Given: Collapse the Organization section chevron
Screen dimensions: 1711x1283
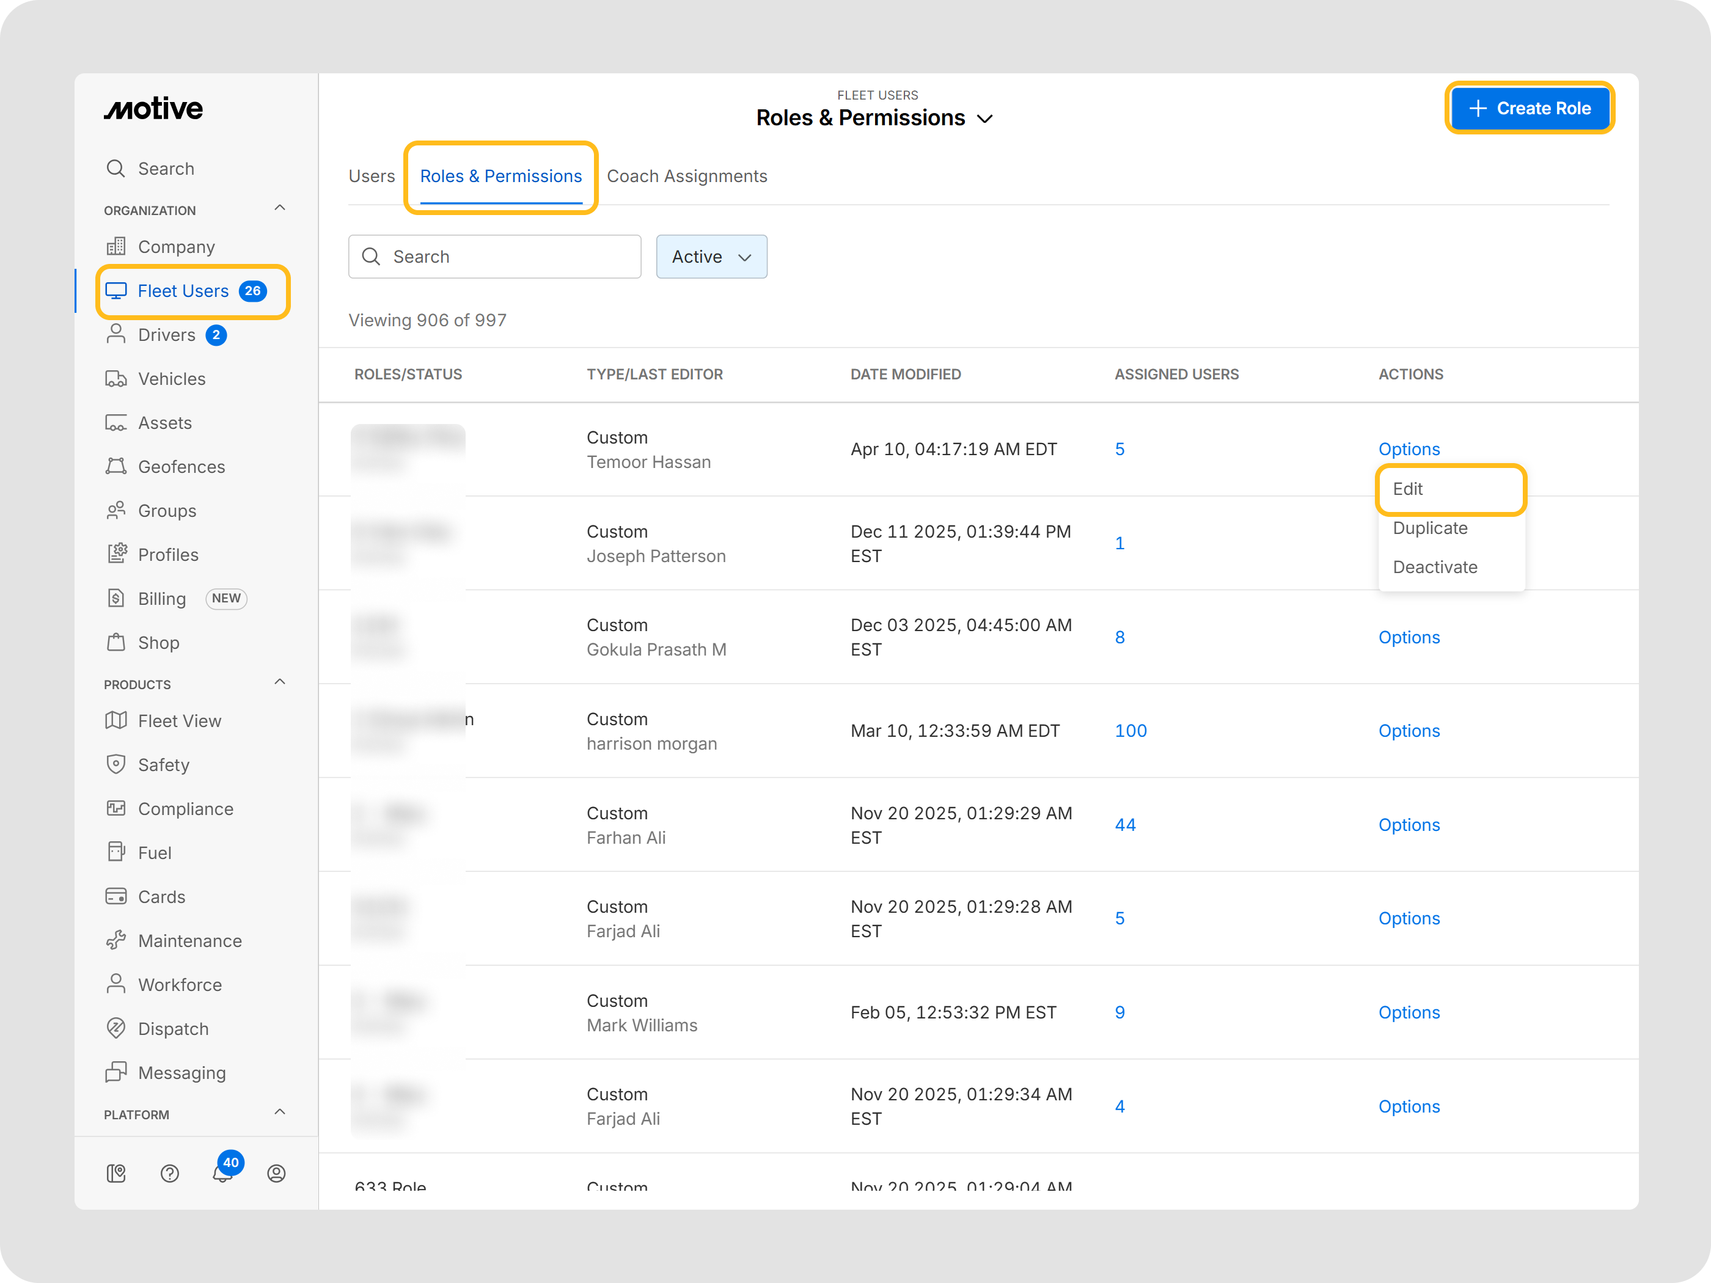Looking at the screenshot, I should (x=280, y=208).
